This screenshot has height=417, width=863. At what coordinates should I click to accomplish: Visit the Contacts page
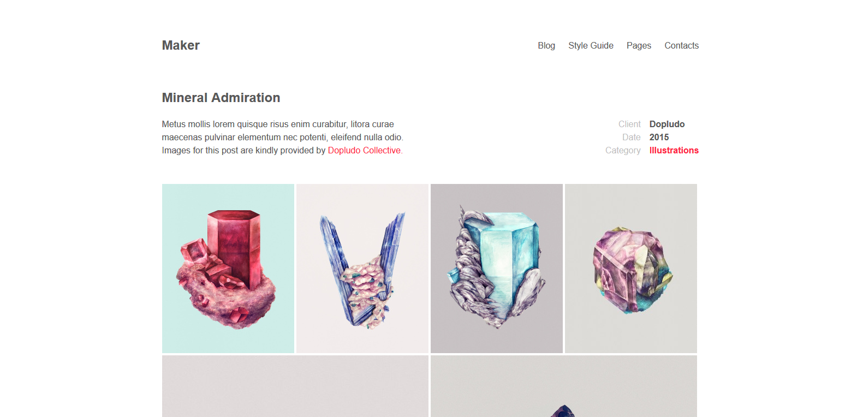681,45
